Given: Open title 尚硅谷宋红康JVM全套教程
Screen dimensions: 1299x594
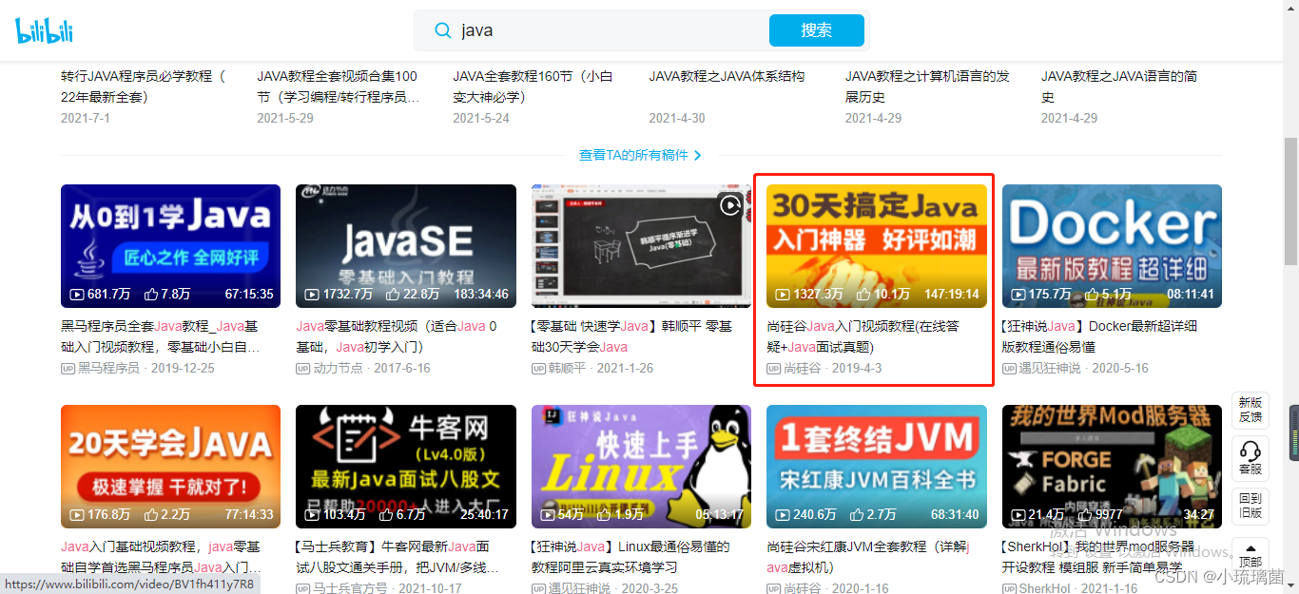Looking at the screenshot, I should [867, 557].
